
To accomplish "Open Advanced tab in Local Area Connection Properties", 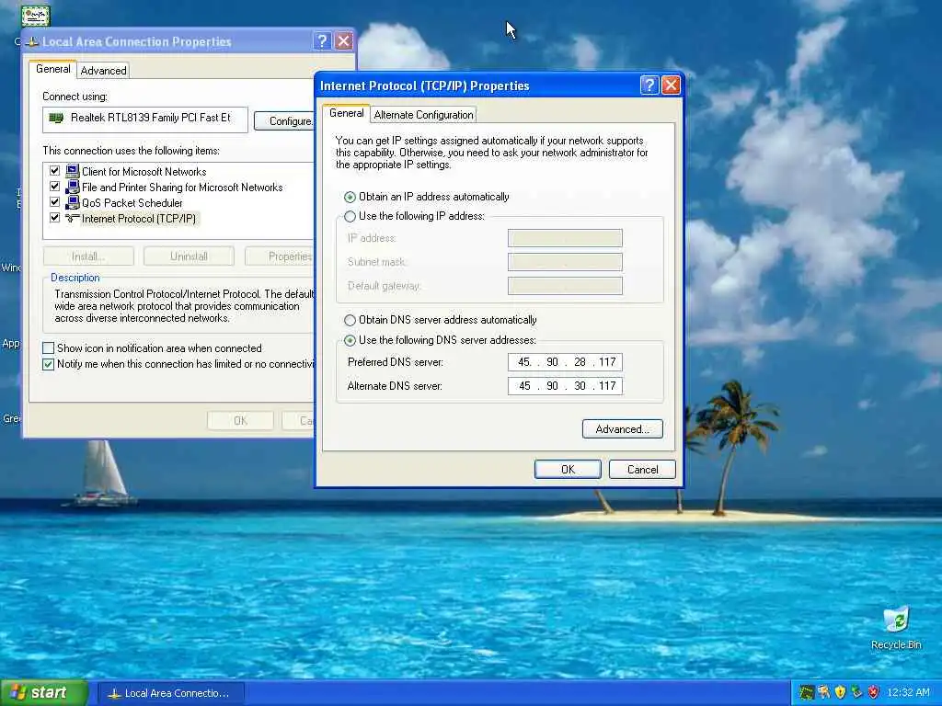I will tap(103, 70).
